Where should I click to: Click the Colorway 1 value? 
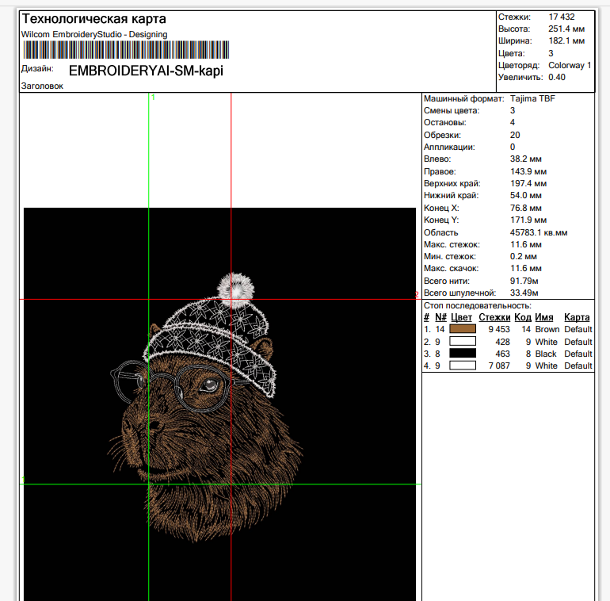(570, 65)
